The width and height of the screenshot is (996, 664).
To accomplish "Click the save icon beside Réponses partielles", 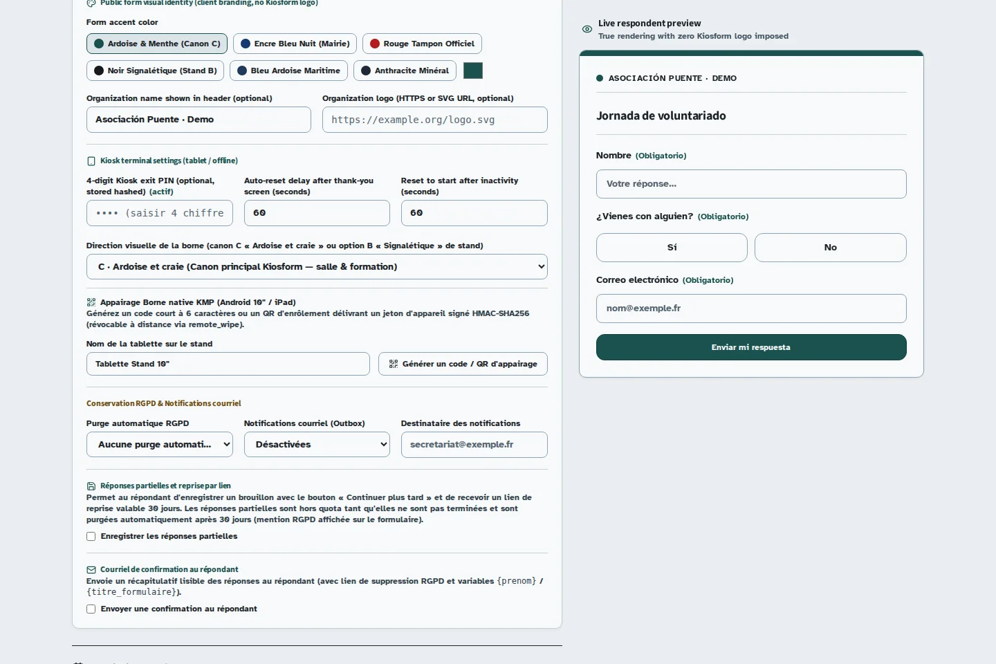I will click(91, 486).
